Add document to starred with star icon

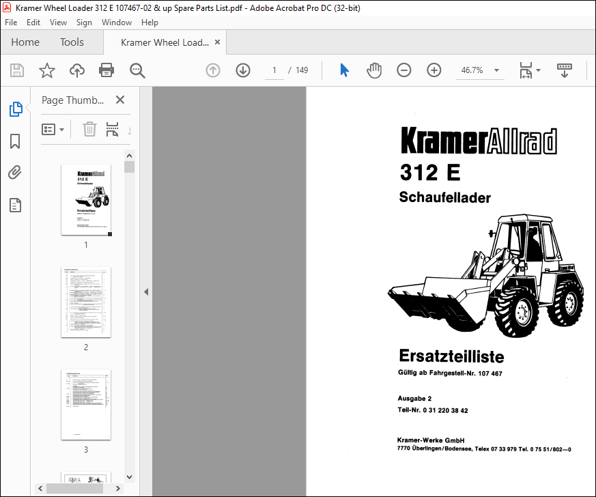pyautogui.click(x=46, y=70)
